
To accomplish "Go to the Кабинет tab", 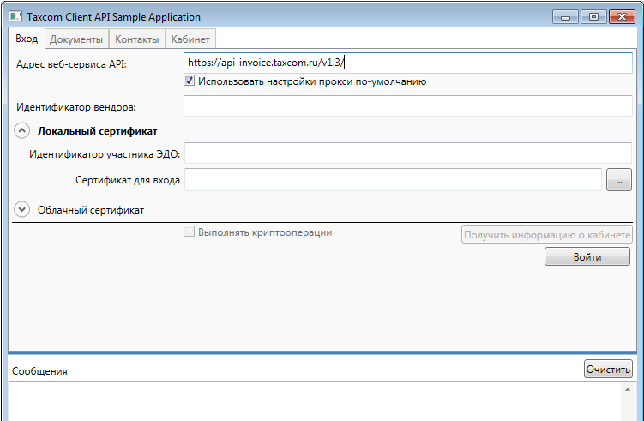I will [190, 39].
